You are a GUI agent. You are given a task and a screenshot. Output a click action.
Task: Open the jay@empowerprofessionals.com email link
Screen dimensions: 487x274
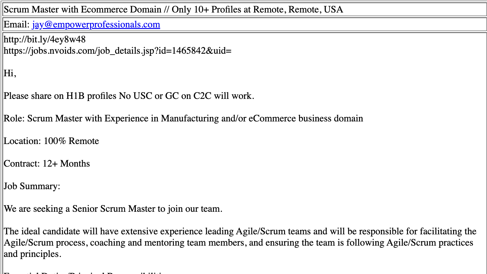[x=96, y=24]
